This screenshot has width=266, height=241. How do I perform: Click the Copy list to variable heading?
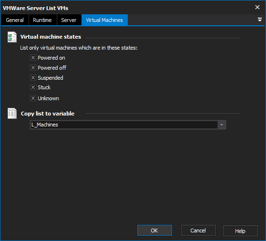tap(48, 114)
